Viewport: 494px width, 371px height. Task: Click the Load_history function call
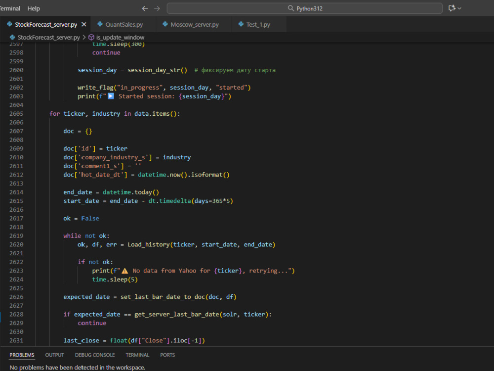point(202,244)
